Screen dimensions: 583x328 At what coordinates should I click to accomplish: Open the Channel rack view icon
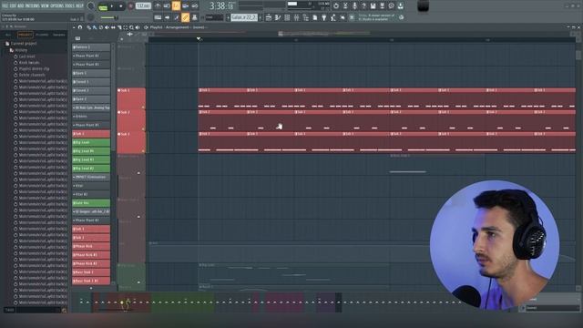click(287, 17)
